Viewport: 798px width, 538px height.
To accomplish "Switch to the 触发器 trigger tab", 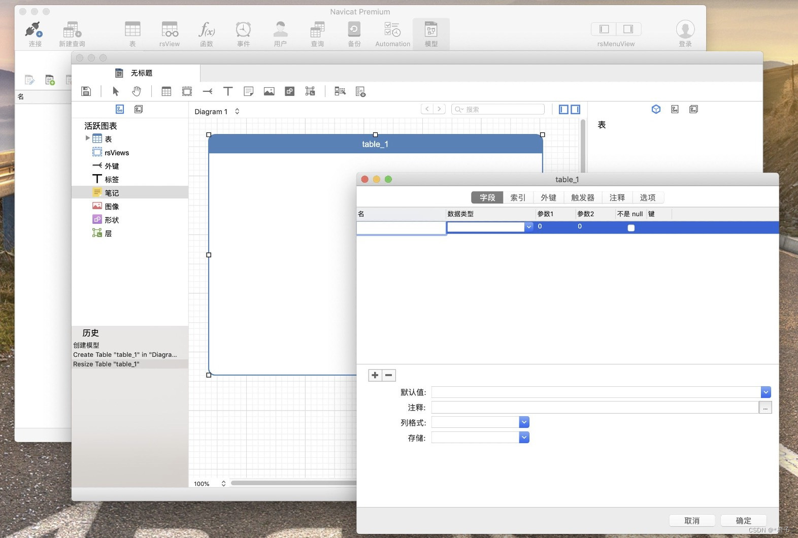I will tap(583, 197).
